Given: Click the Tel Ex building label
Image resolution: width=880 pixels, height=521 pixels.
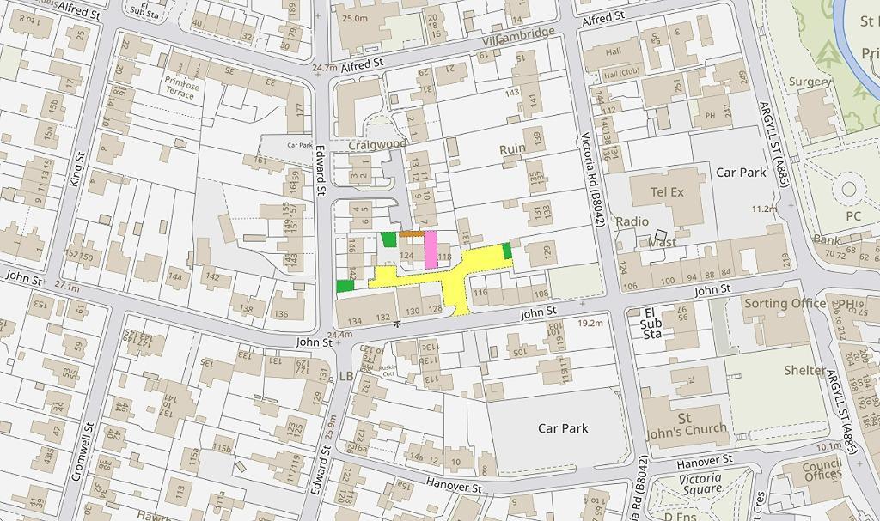Looking at the screenshot, I should point(667,192).
